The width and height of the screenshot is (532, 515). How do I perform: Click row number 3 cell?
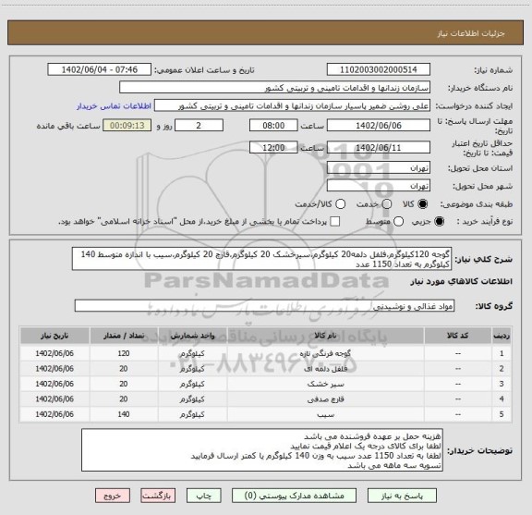pyautogui.click(x=502, y=384)
